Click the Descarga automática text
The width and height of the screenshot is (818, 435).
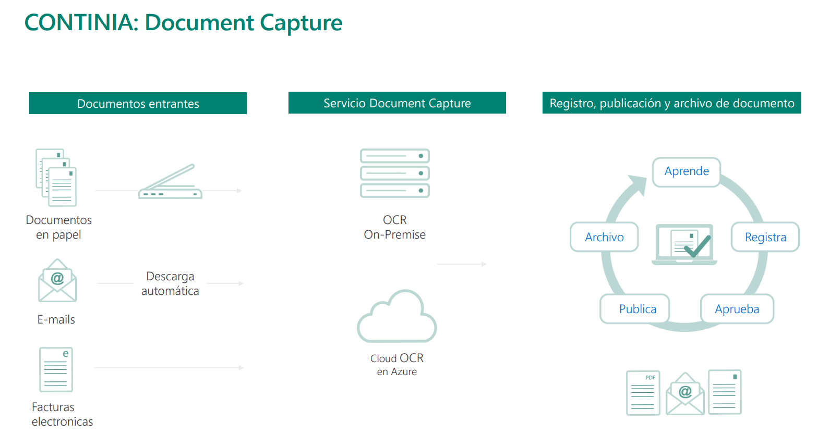click(x=170, y=283)
